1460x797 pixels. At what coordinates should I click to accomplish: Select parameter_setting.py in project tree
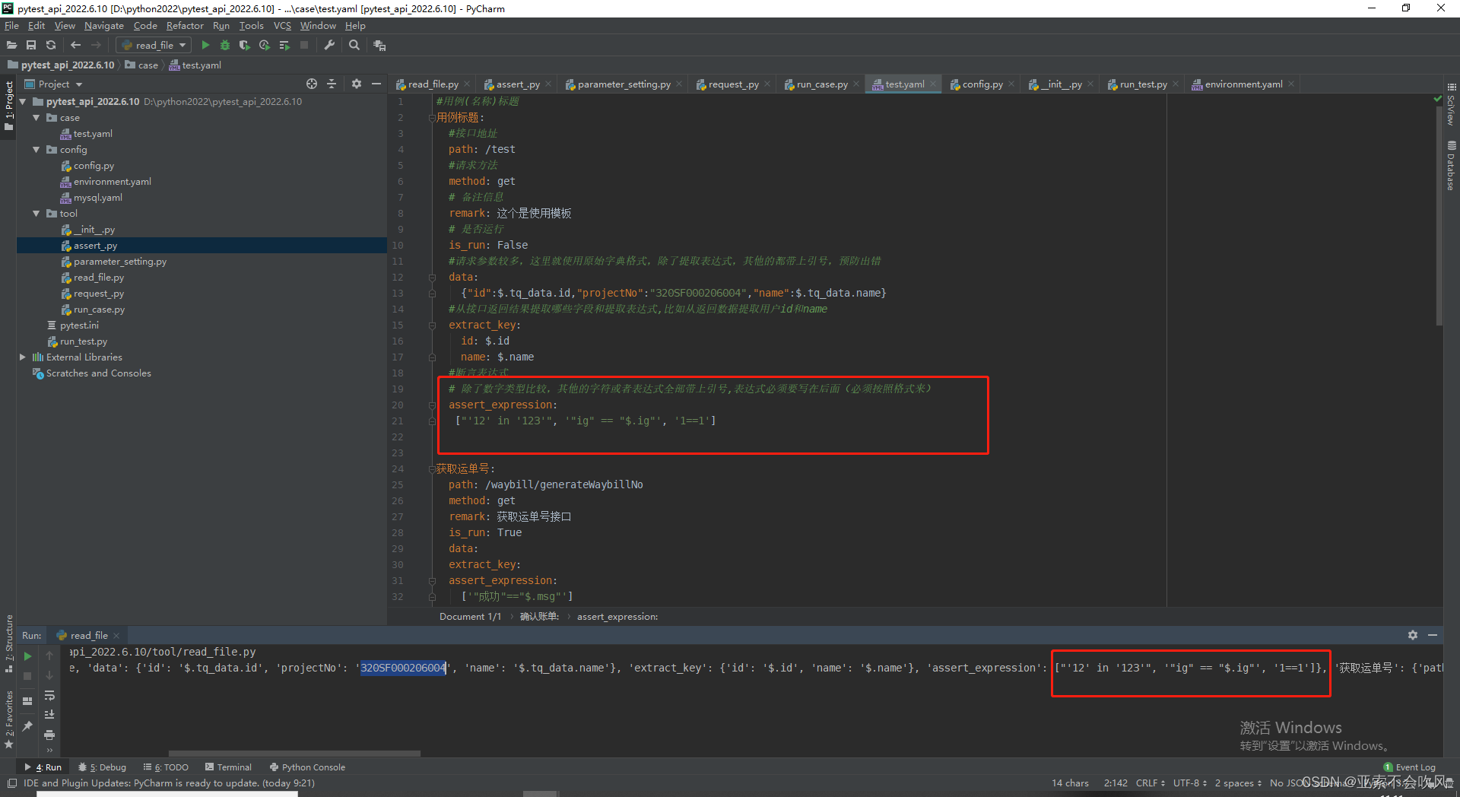[120, 262]
